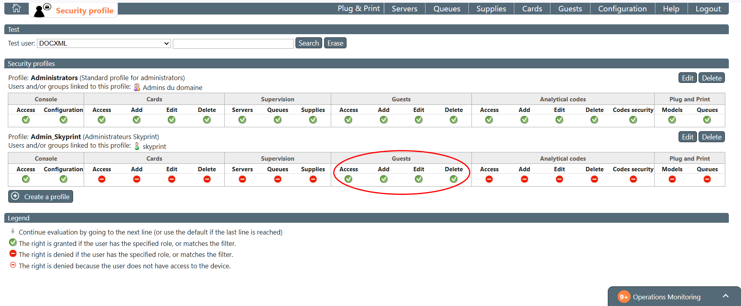Viewport: 741px width, 306px height.
Task: Click the test user search text field
Action: [233, 44]
